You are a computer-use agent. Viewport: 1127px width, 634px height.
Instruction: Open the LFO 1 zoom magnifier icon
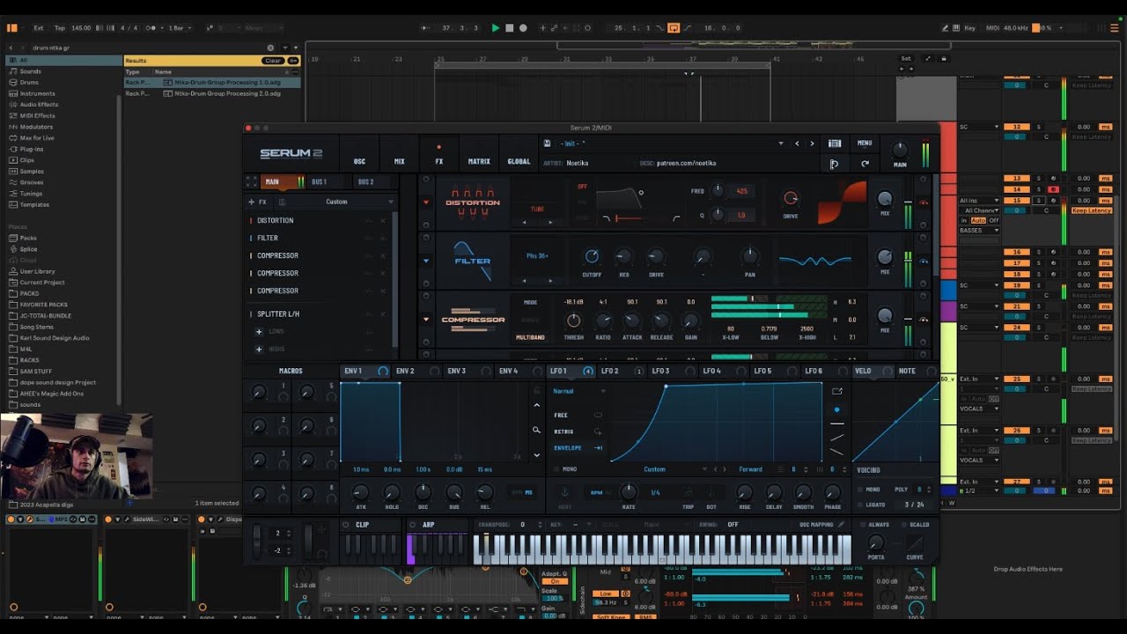click(536, 431)
